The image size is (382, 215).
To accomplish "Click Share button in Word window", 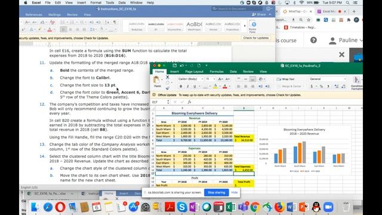I will (259, 14).
